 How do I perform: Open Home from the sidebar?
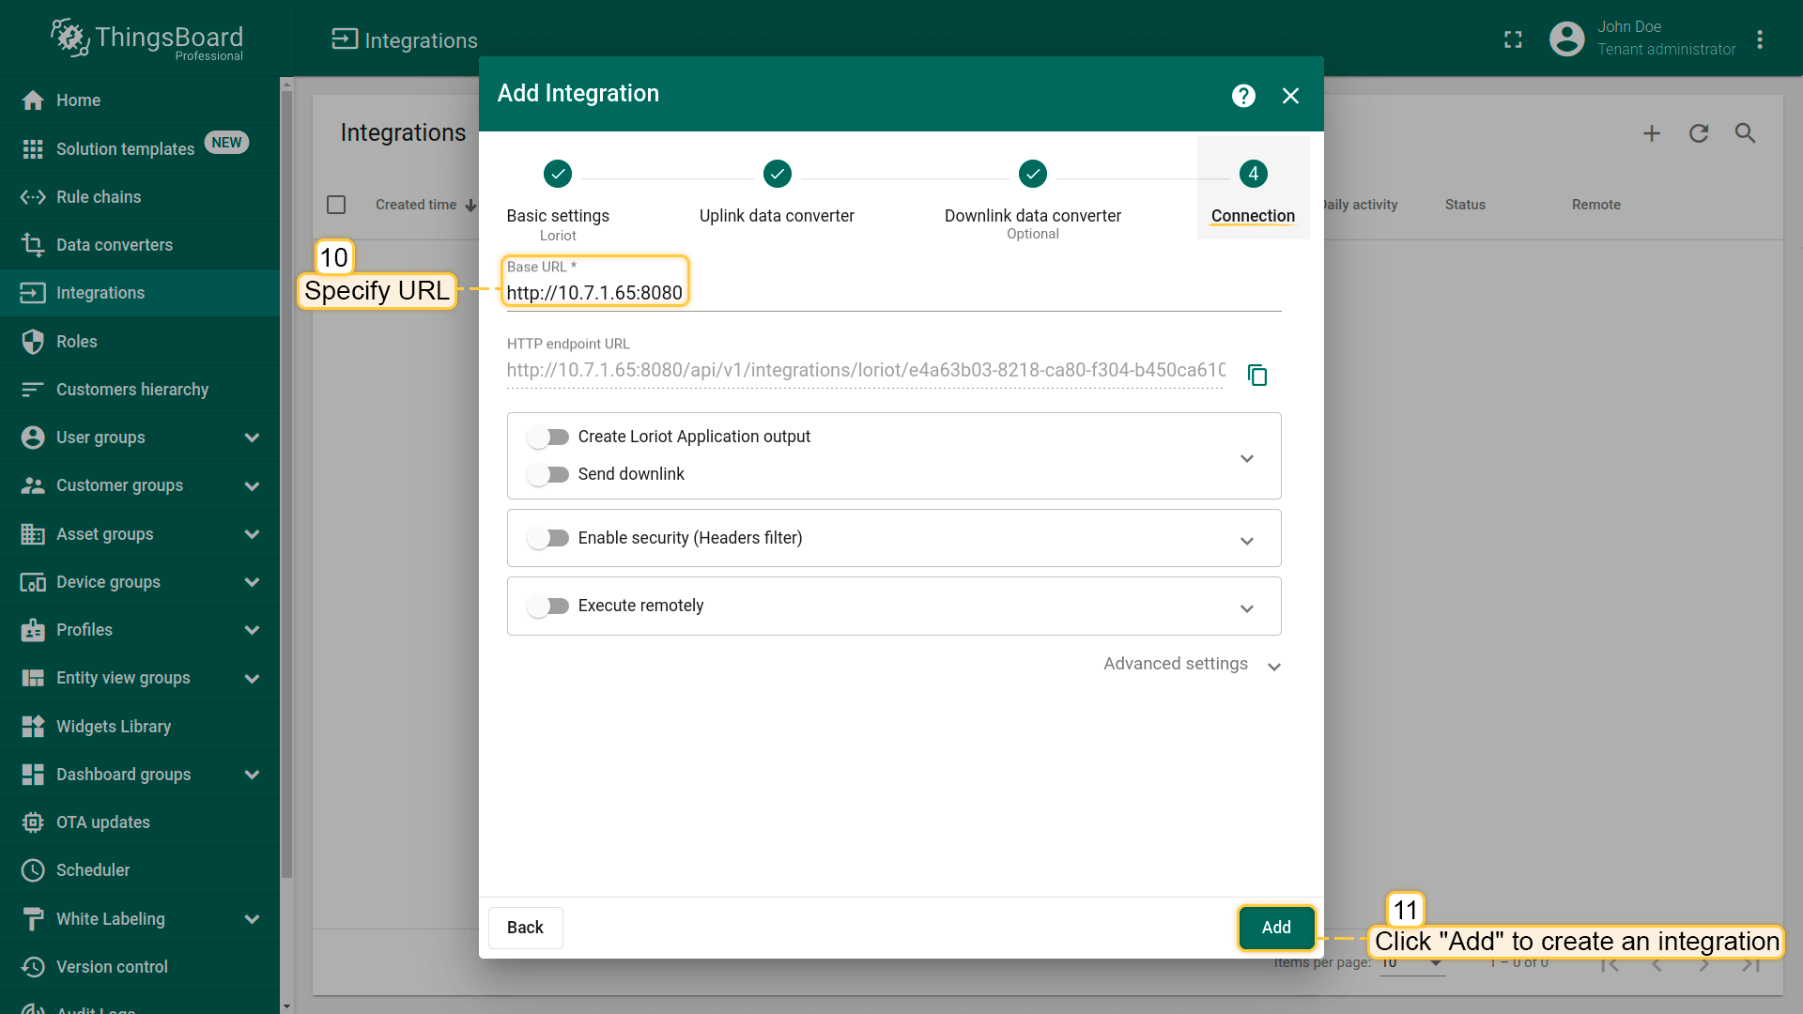pyautogui.click(x=140, y=100)
